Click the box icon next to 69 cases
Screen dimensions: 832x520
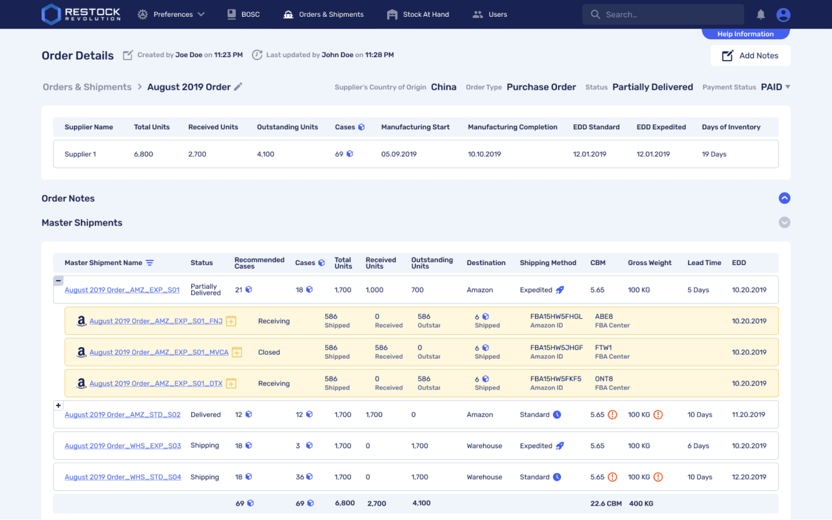(x=349, y=154)
